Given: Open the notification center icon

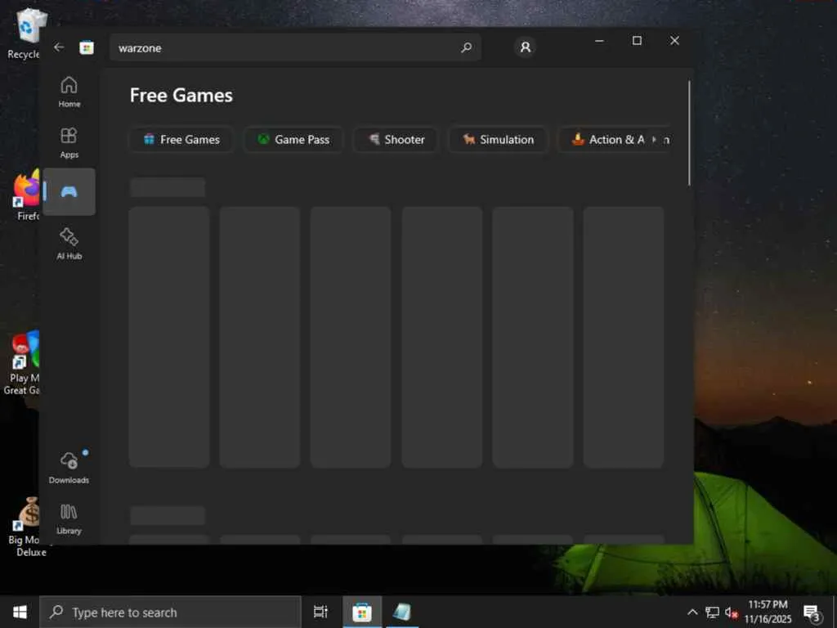Looking at the screenshot, I should tap(812, 612).
